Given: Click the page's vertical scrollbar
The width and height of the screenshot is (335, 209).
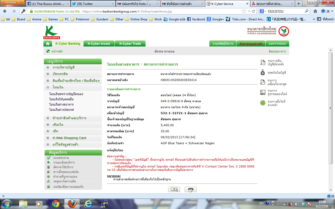Looking at the screenshot, I should coord(331,108).
